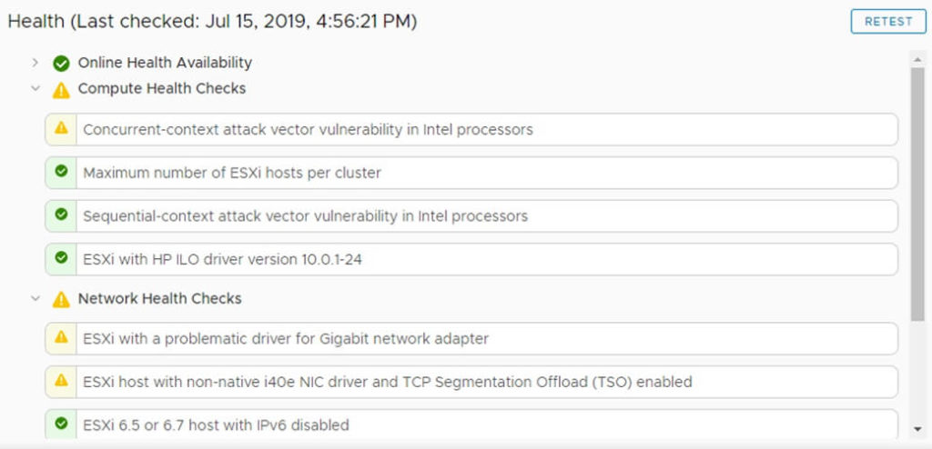The width and height of the screenshot is (932, 449).
Task: Open the Concurrent-context attack vector vulnerability check
Action: pos(471,129)
